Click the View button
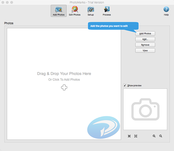The image size is (174, 151). (x=145, y=51)
